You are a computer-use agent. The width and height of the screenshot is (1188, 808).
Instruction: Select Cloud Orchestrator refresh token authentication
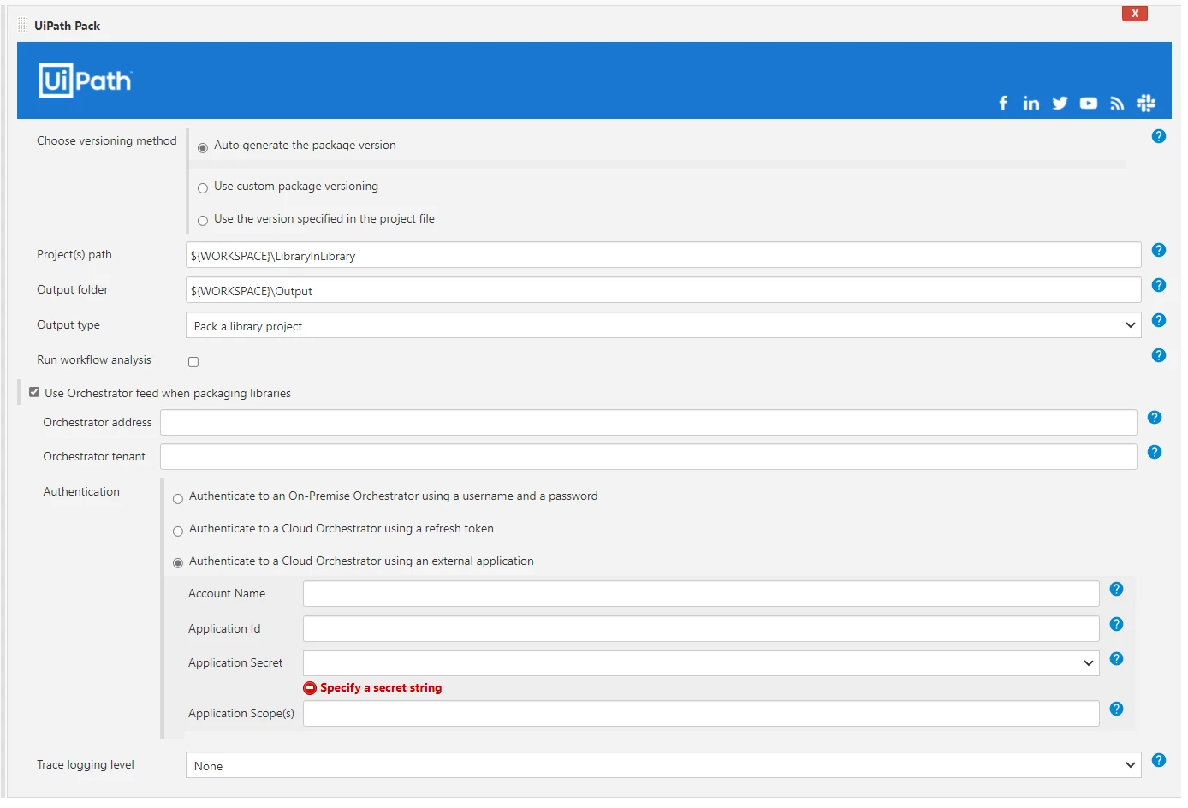click(x=178, y=531)
